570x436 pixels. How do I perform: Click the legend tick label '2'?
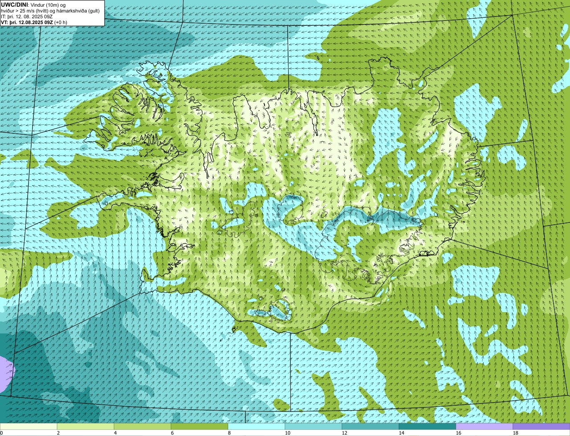[x=58, y=433]
